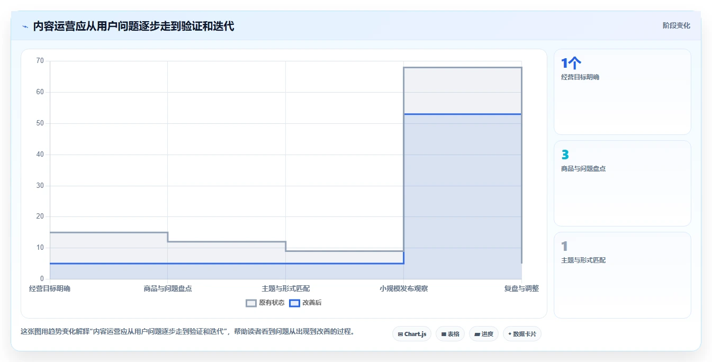
Task: Open the 商品与问题盘点 data card showing 3
Action: pyautogui.click(x=622, y=183)
